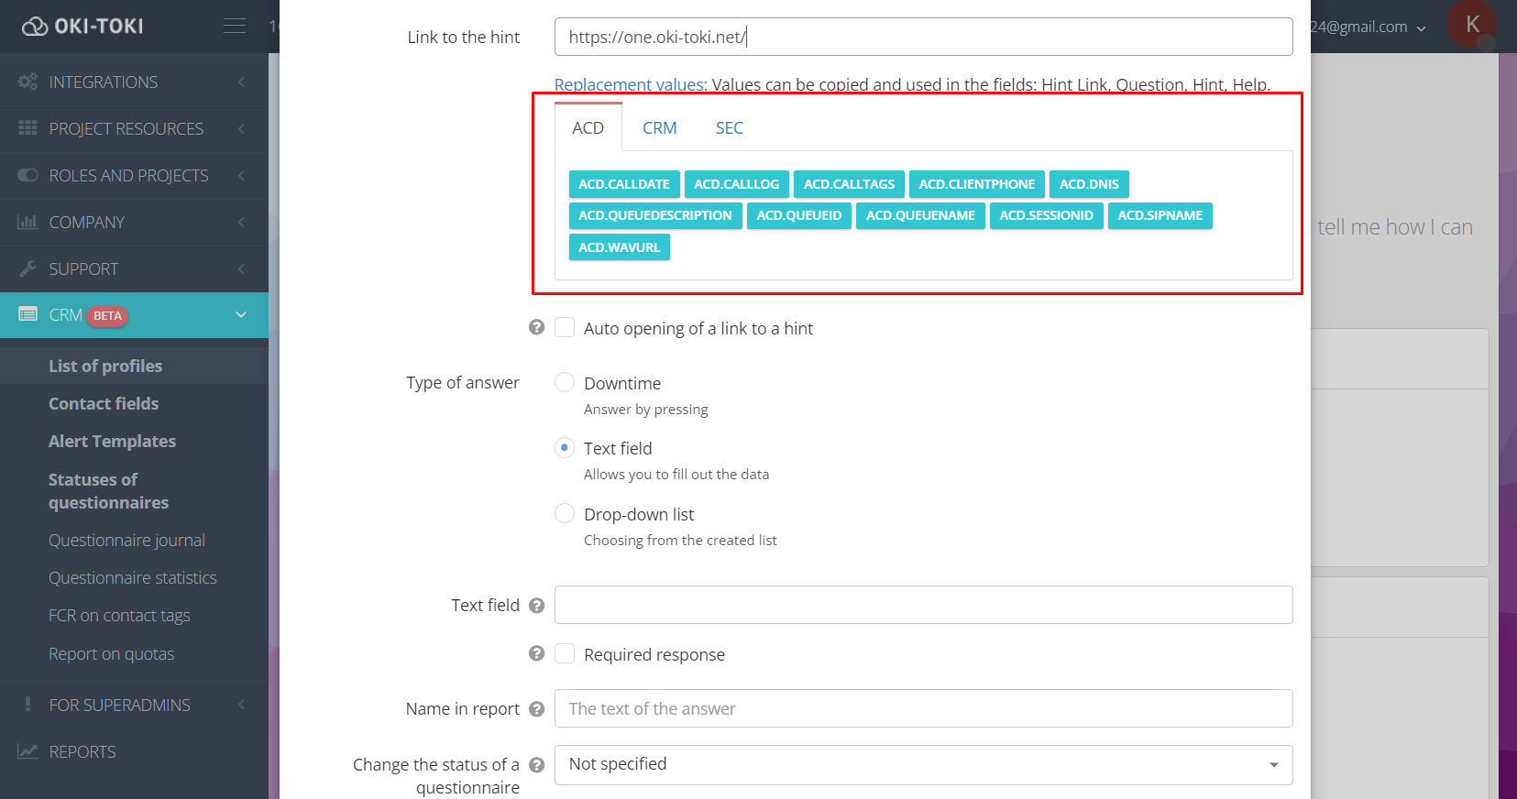The width and height of the screenshot is (1517, 799).
Task: Check the Required response checkbox
Action: click(565, 654)
